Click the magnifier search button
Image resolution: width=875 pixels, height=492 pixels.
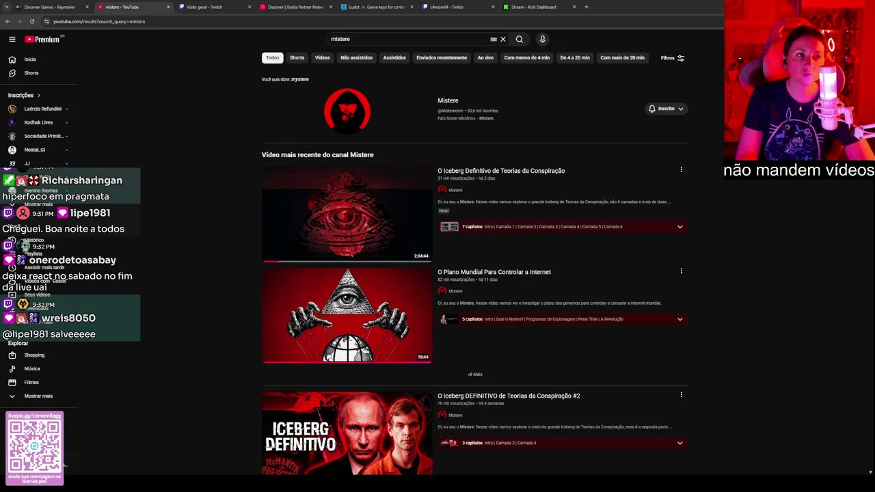520,39
